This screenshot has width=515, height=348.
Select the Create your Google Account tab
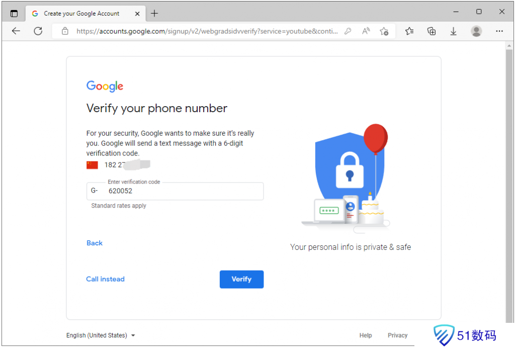80,14
